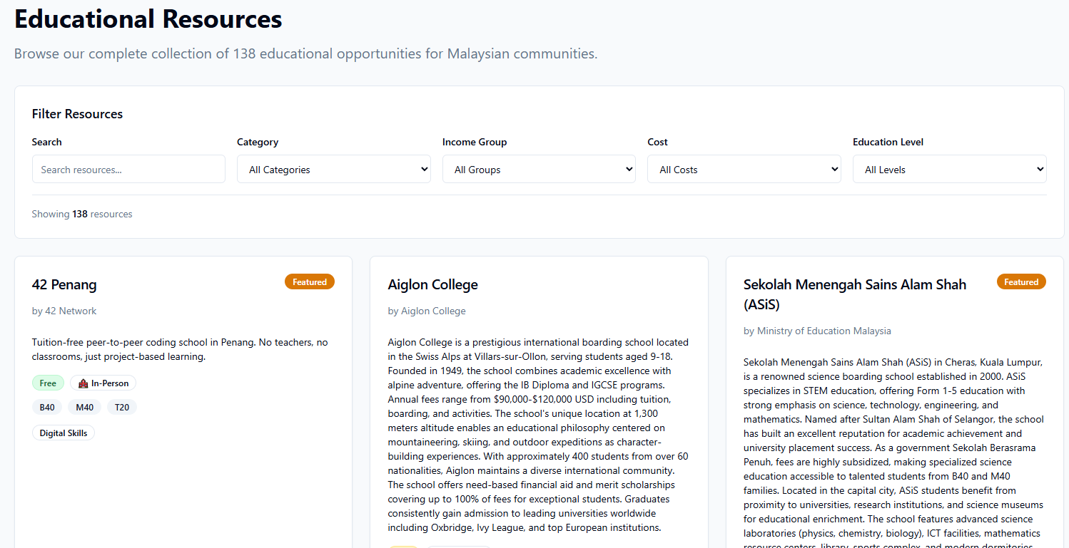Expand the Income Group filter dropdown
This screenshot has height=548, width=1069.
[x=539, y=170]
